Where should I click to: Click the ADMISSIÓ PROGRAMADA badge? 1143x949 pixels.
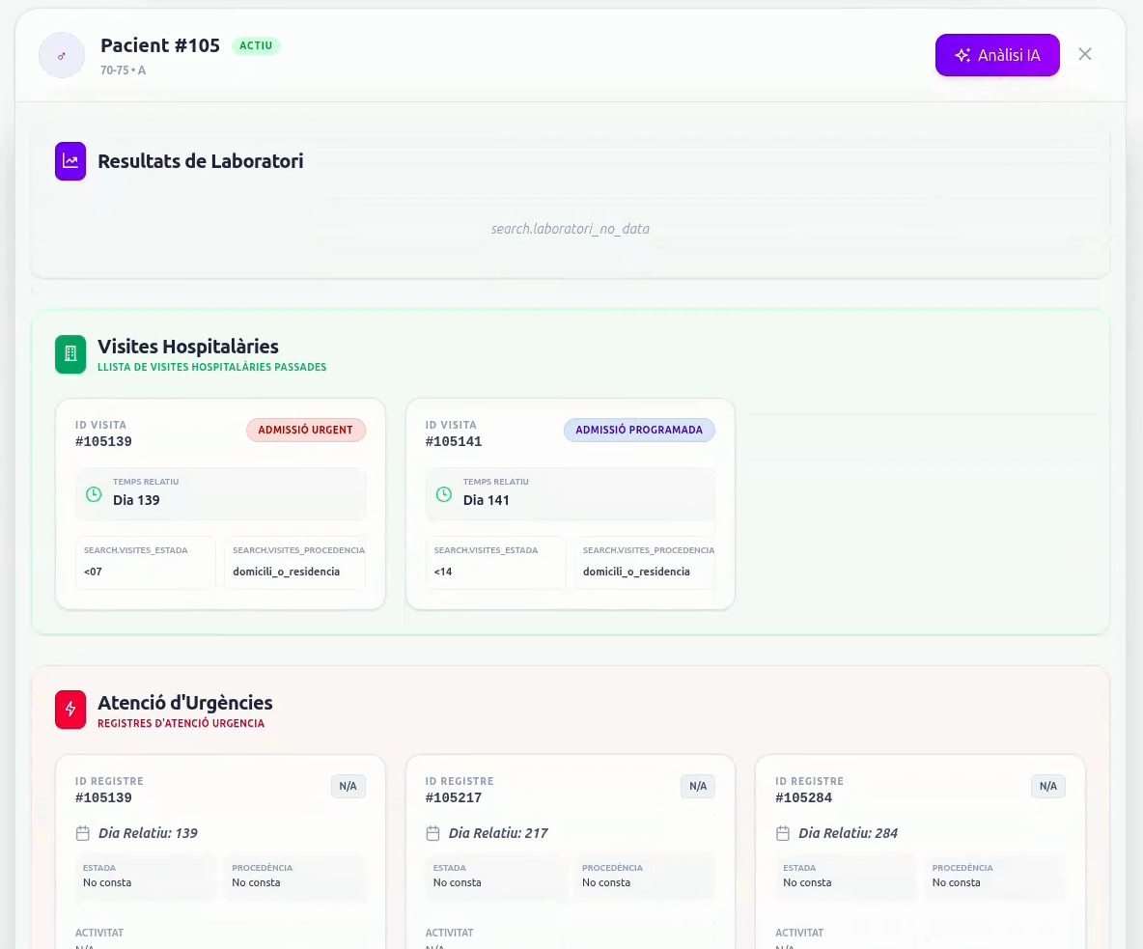coord(639,430)
